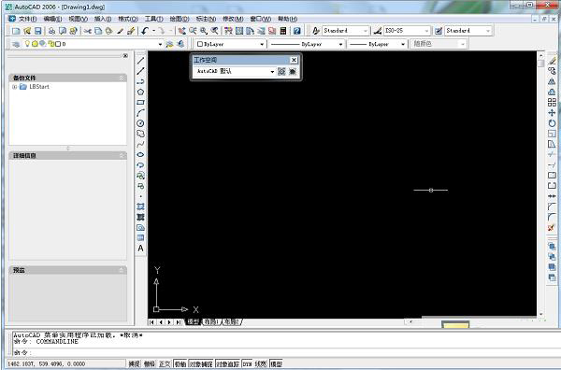
Task: Click the New drawing icon
Action: [16, 31]
